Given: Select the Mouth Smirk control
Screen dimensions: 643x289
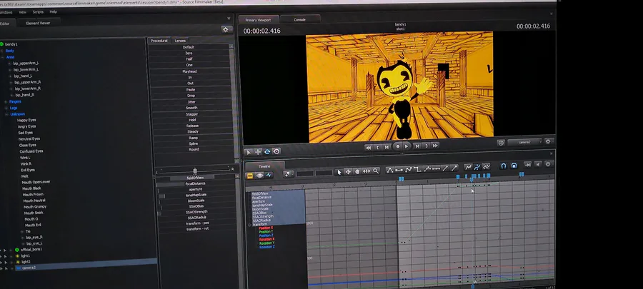Looking at the screenshot, I should (34, 213).
